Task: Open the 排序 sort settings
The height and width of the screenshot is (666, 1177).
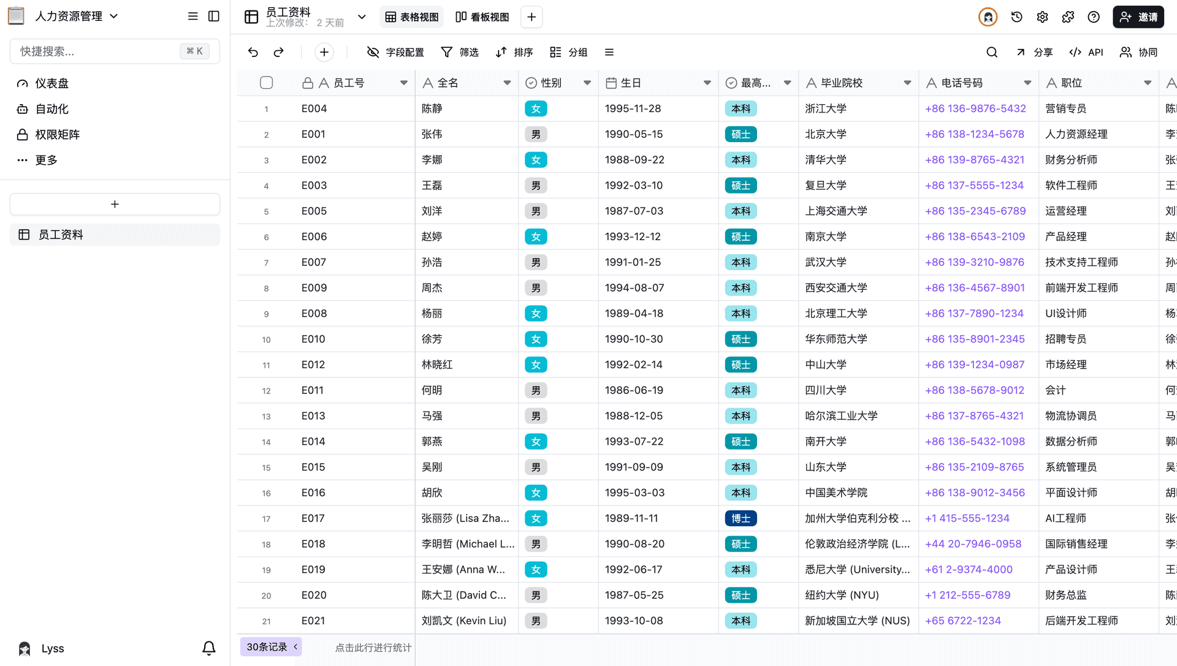Action: pos(514,52)
